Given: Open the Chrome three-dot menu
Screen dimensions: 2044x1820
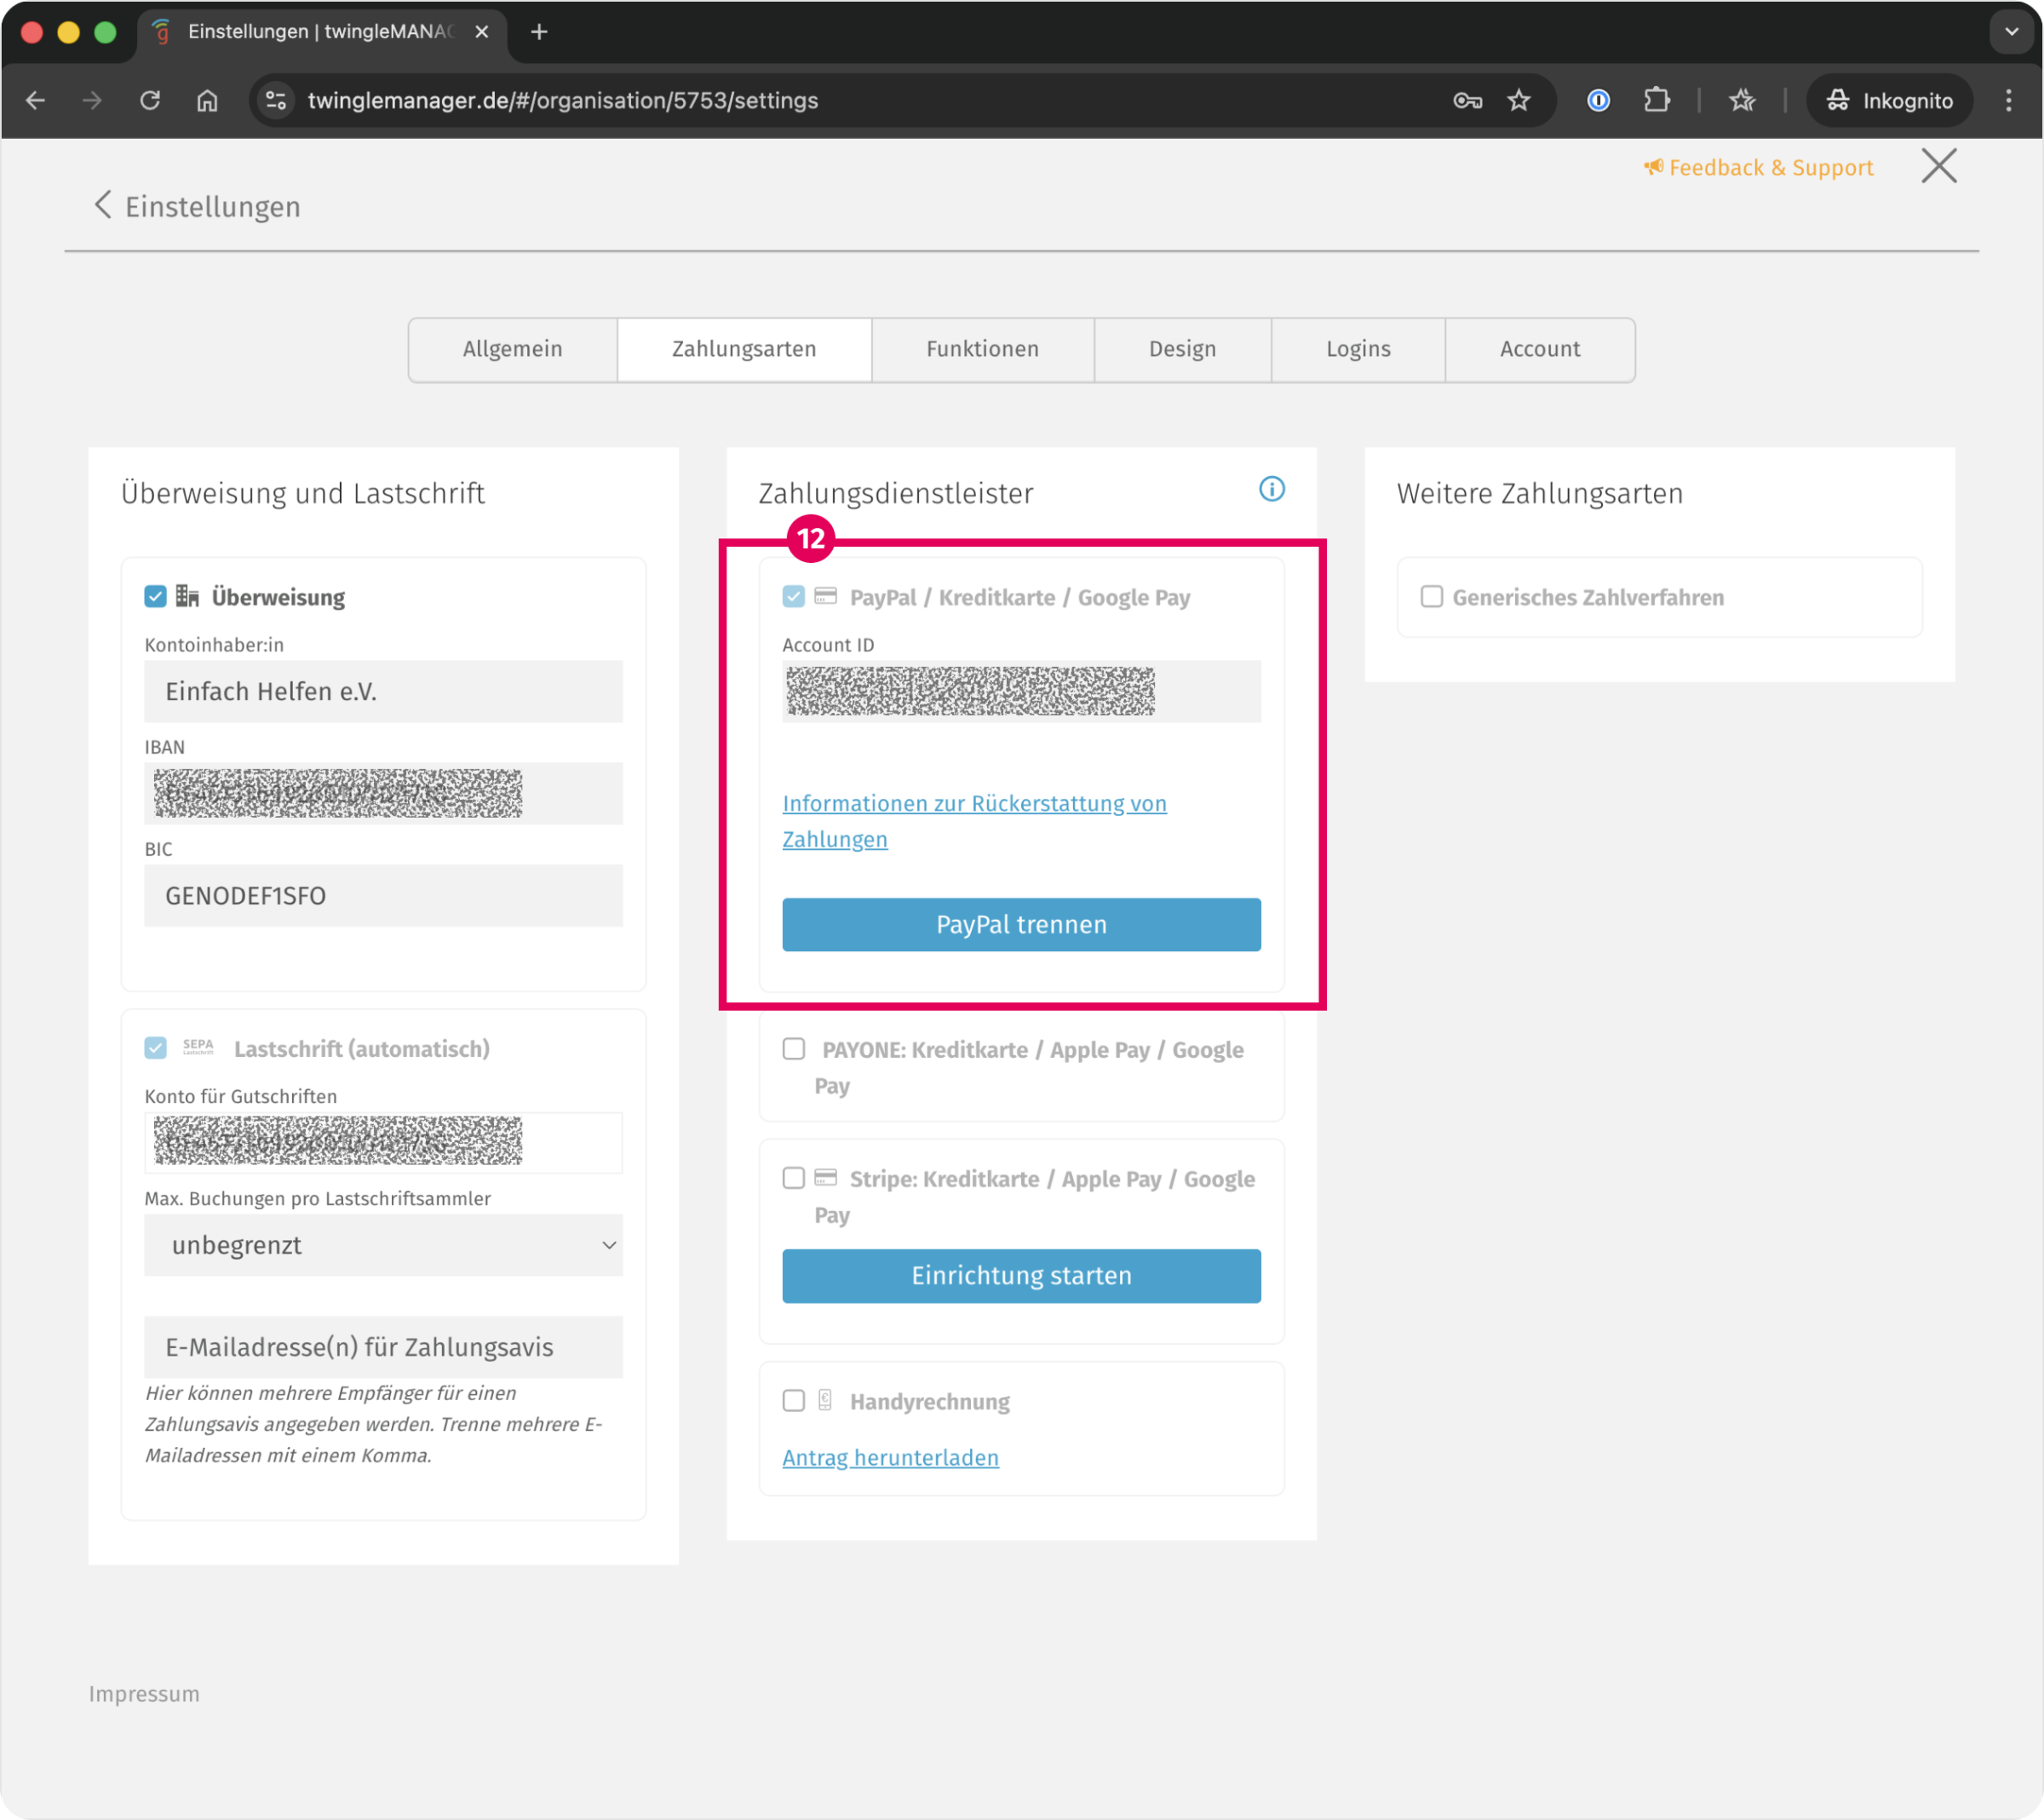Looking at the screenshot, I should (2008, 100).
